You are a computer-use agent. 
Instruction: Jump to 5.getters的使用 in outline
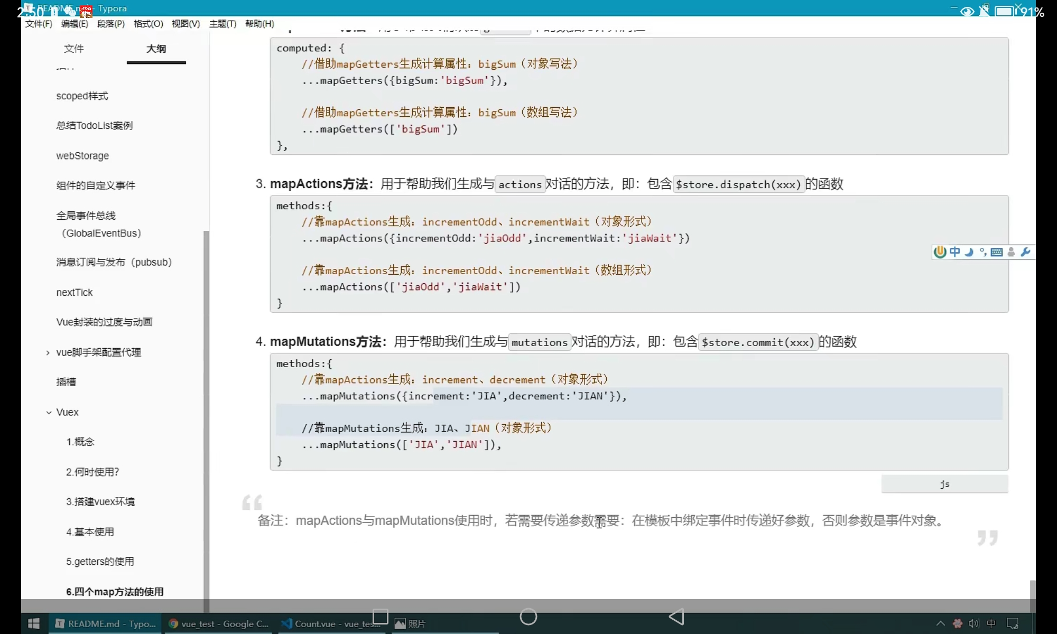click(x=100, y=562)
